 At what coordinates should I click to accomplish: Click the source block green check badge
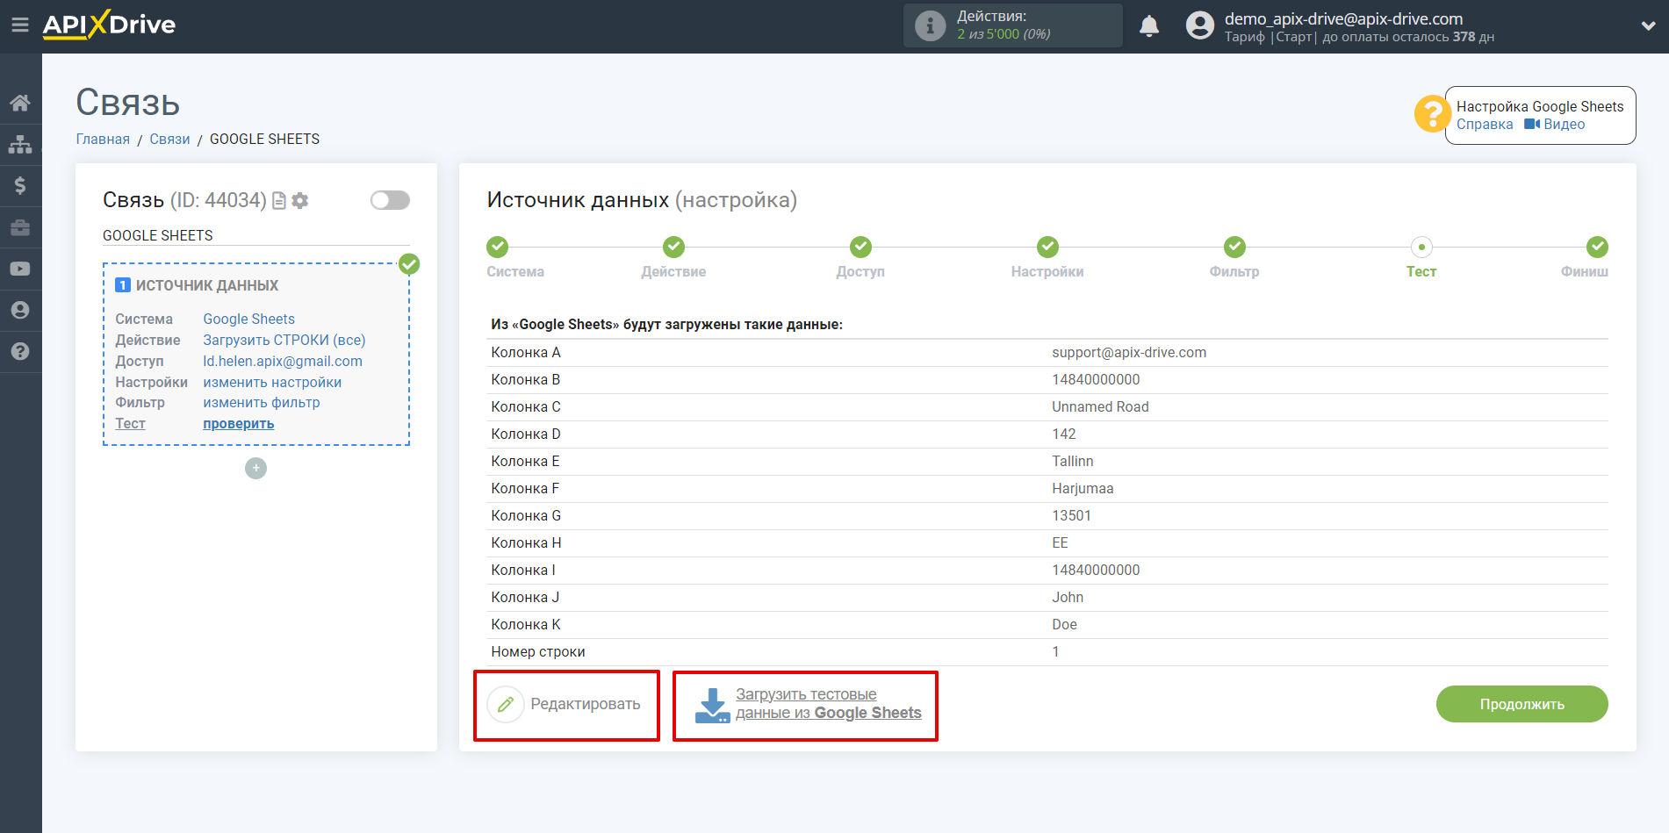(409, 263)
